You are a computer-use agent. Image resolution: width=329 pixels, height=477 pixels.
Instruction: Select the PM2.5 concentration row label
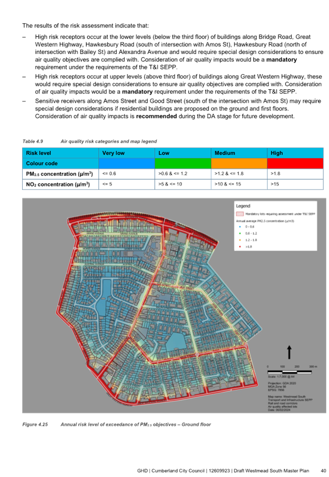60,174
